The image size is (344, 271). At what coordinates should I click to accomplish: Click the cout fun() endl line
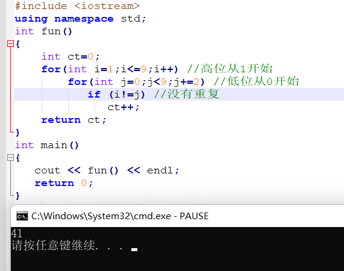pyautogui.click(x=107, y=170)
